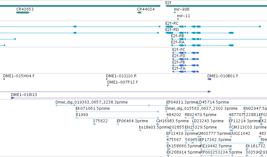Screen dimensions: 267x157
Task: Click the EK158660.5prime label
Action: [184, 146]
